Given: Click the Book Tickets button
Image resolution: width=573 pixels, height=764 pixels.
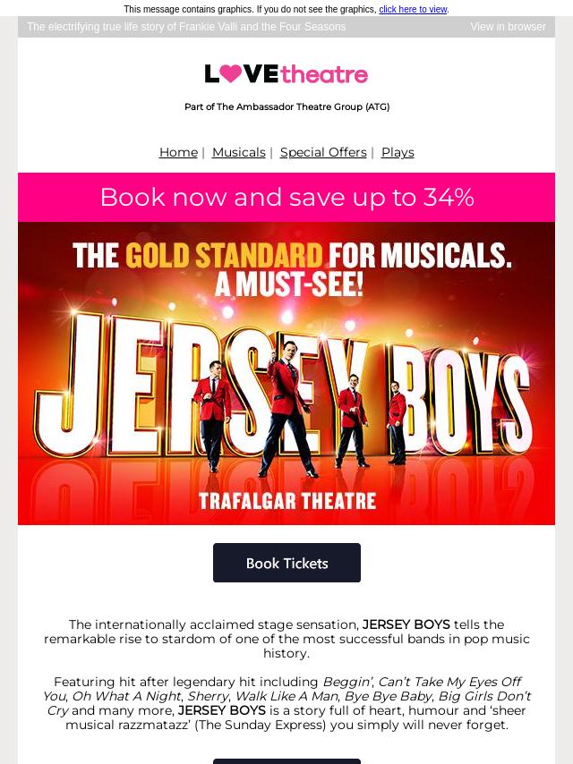Looking at the screenshot, I should click(286, 563).
